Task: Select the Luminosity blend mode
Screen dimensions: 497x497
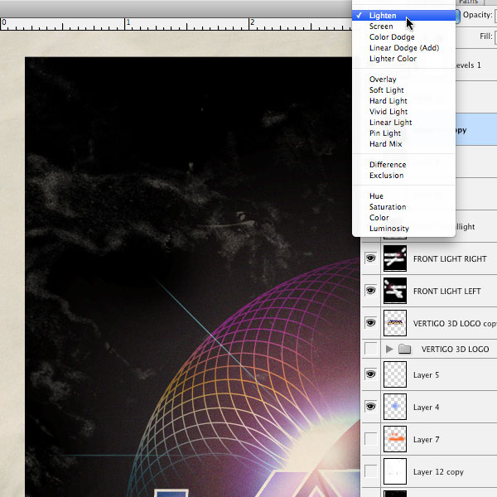Action: point(388,229)
